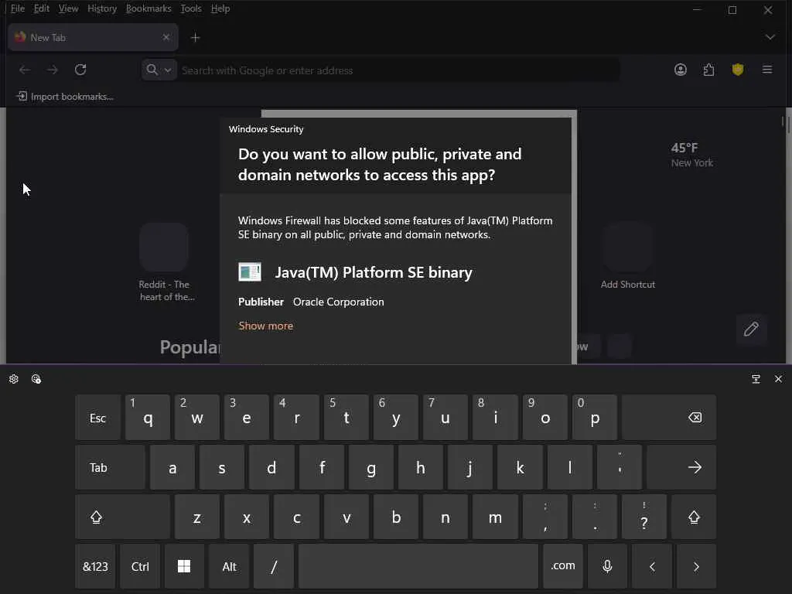The image size is (792, 594).
Task: Click the Add Shortcut tile
Action: tap(628, 257)
